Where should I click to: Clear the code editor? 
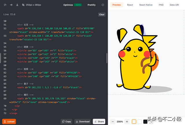pyautogui.click(x=102, y=14)
